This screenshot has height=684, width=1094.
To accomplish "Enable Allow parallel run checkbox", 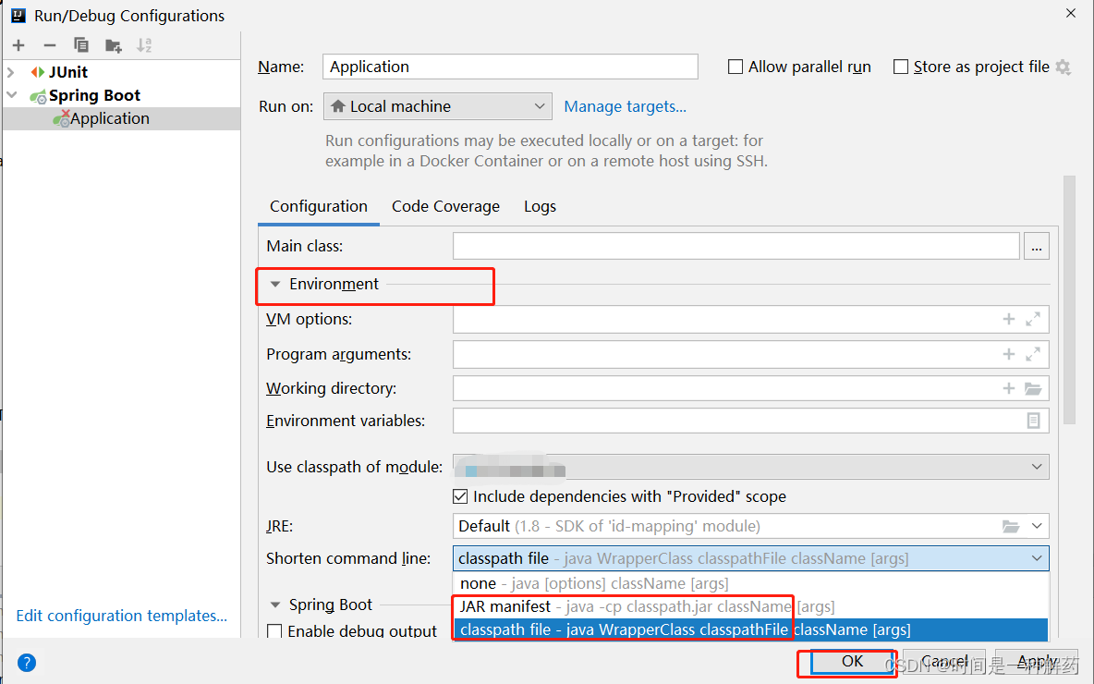I will [x=735, y=67].
